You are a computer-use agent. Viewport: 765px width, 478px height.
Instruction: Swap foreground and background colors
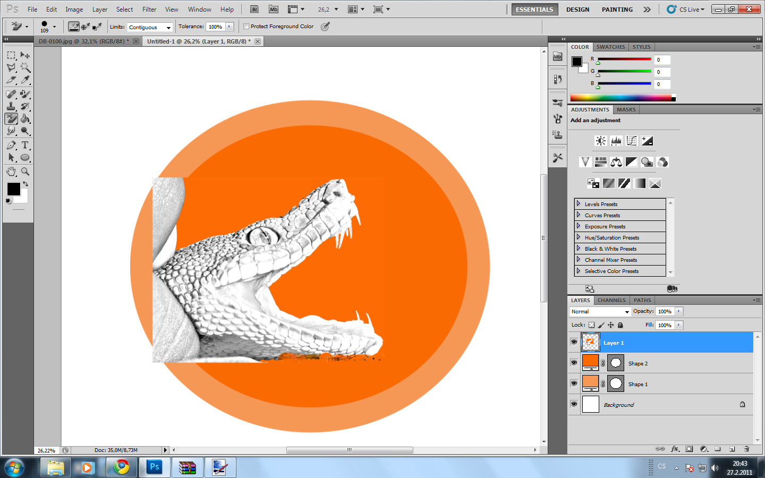pyautogui.click(x=25, y=184)
